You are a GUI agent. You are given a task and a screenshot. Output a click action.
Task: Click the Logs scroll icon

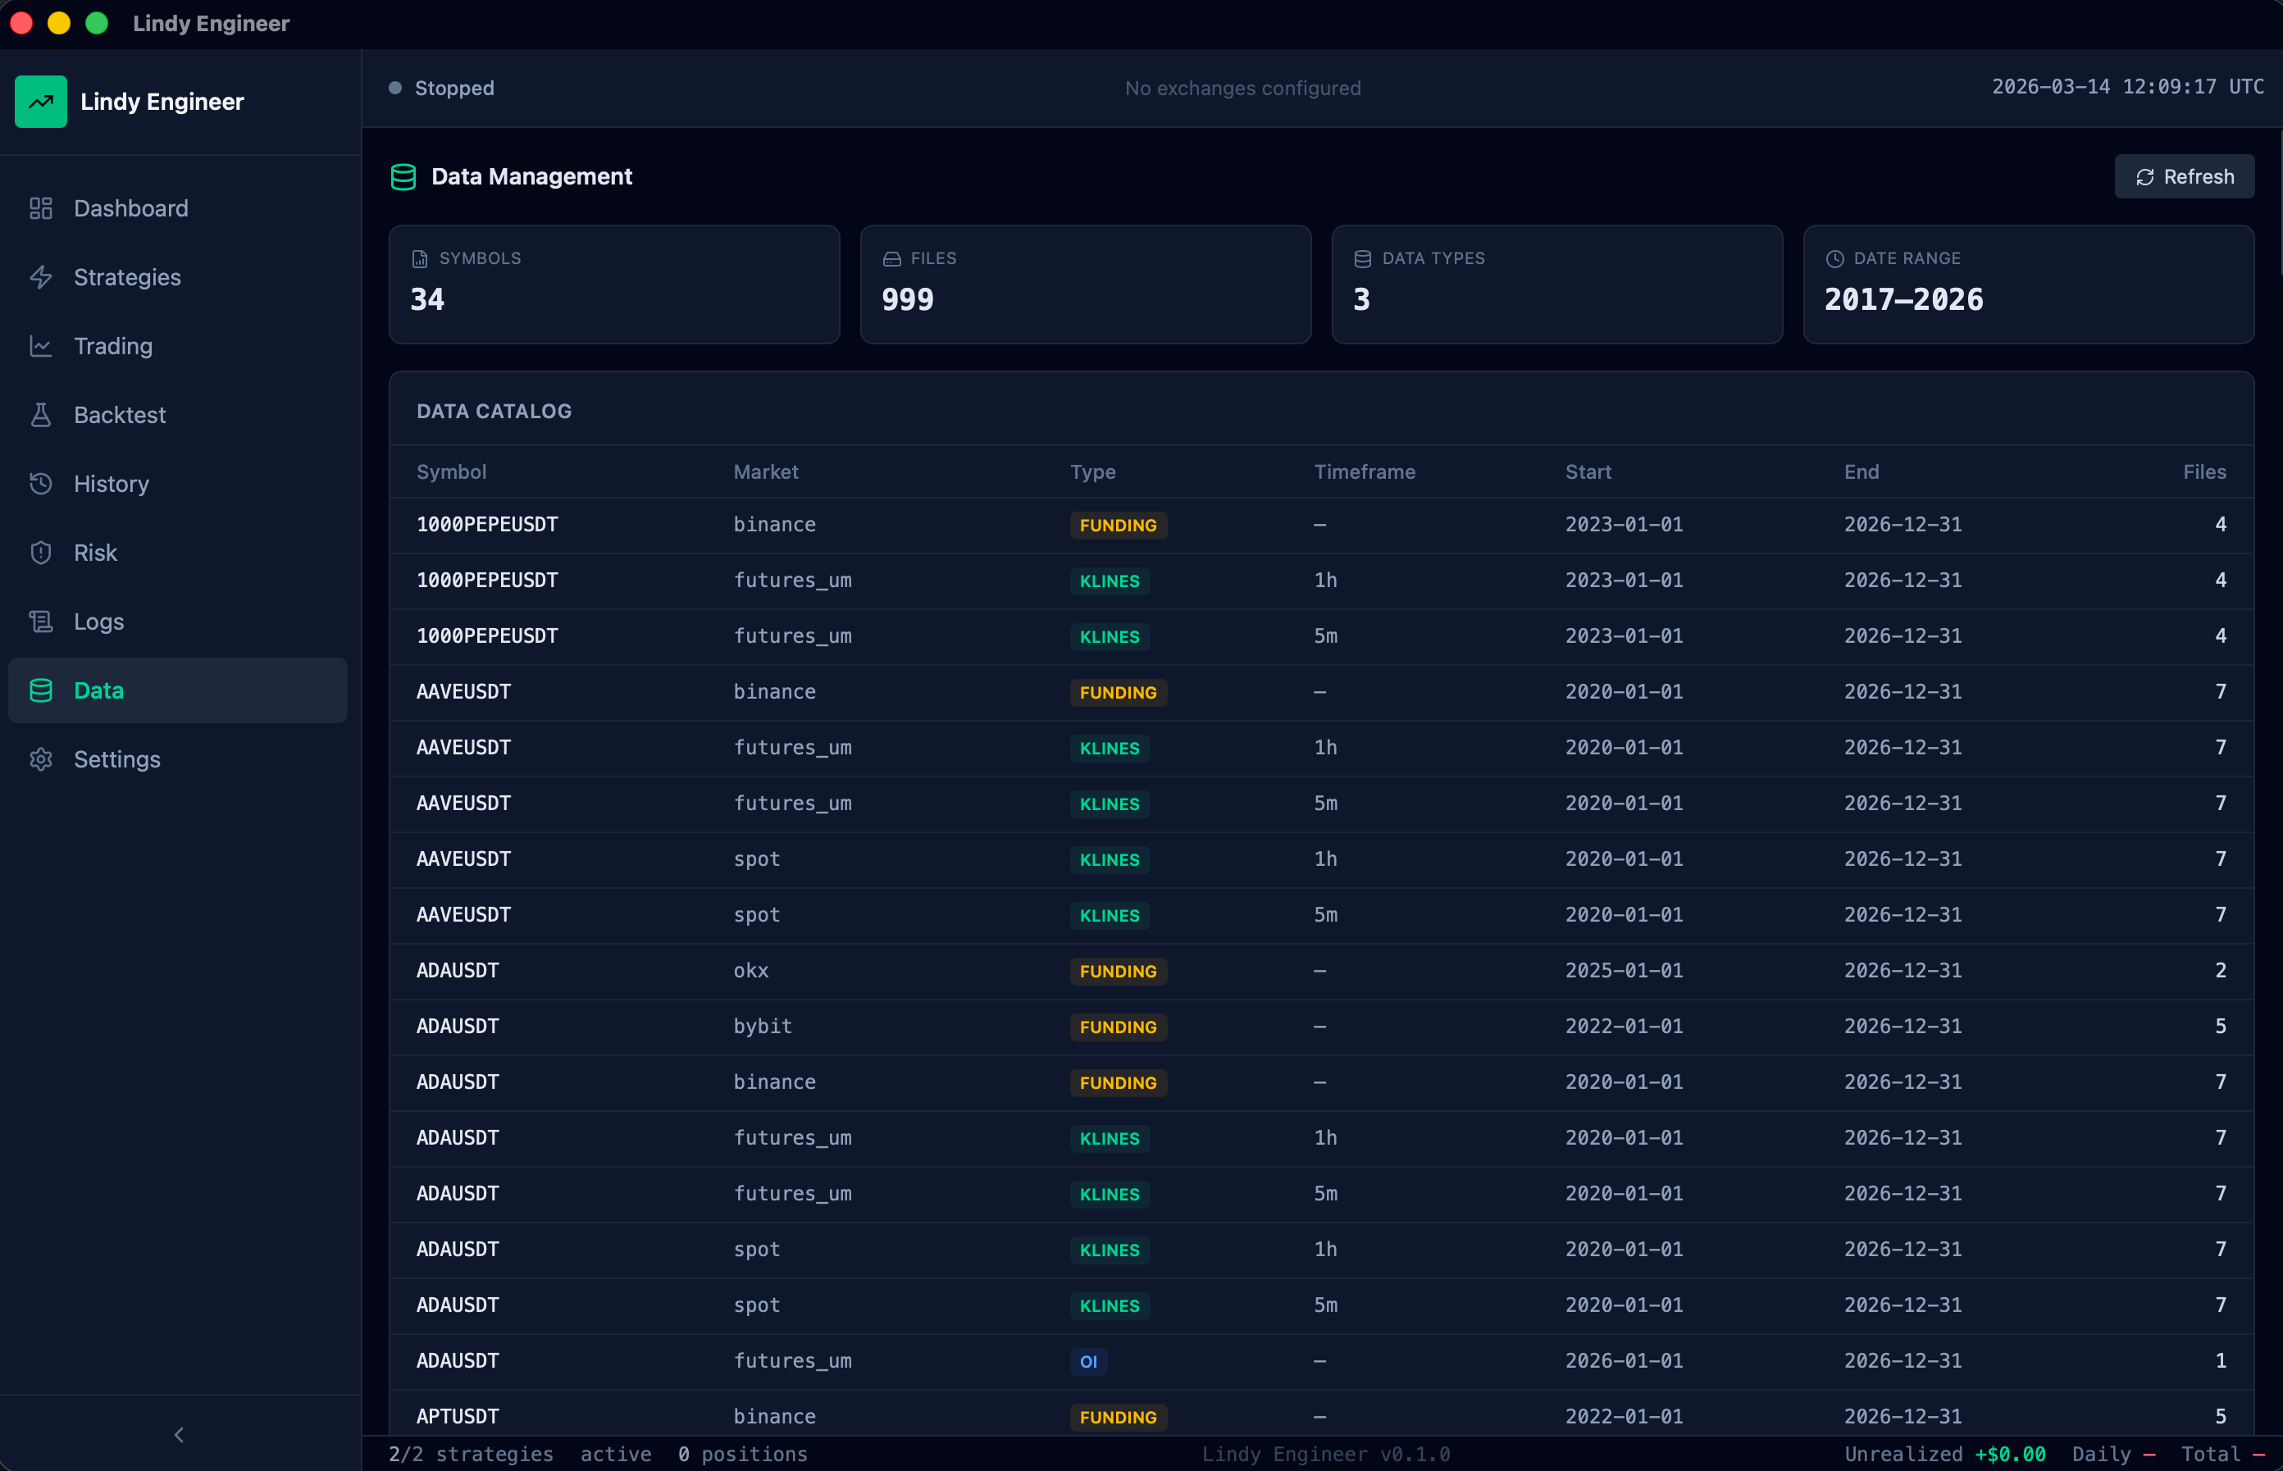pyautogui.click(x=40, y=622)
